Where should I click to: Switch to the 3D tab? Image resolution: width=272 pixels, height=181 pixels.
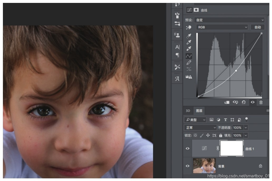tap(188, 111)
